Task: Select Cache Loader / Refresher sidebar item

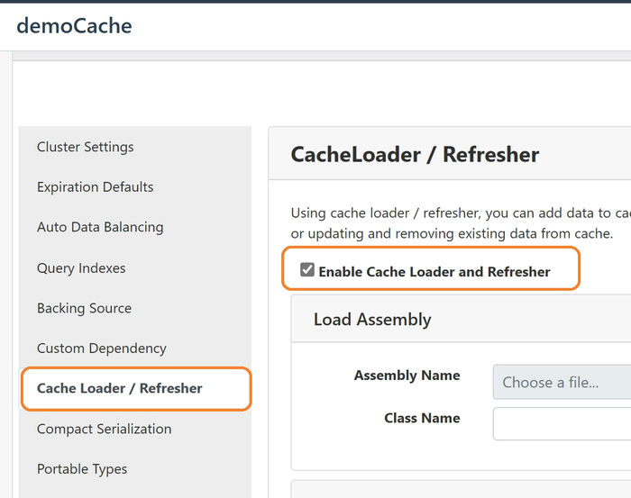Action: pyautogui.click(x=120, y=388)
